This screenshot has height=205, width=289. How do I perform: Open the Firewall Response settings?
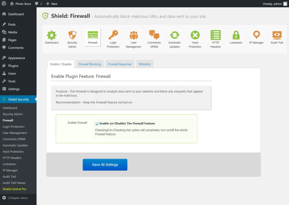click(x=120, y=64)
